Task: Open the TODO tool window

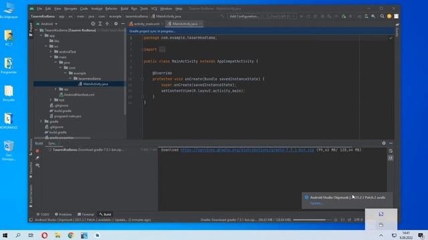Action: point(43,215)
